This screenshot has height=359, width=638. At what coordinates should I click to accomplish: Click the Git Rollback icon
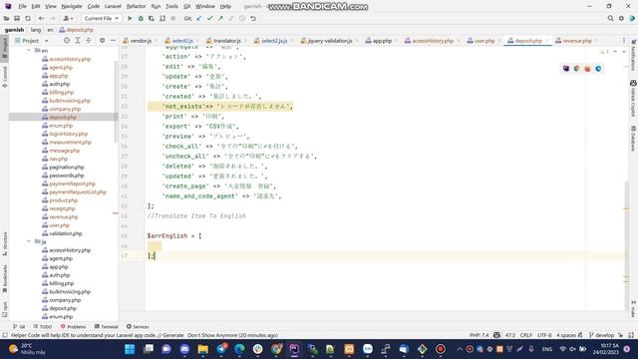(x=253, y=18)
